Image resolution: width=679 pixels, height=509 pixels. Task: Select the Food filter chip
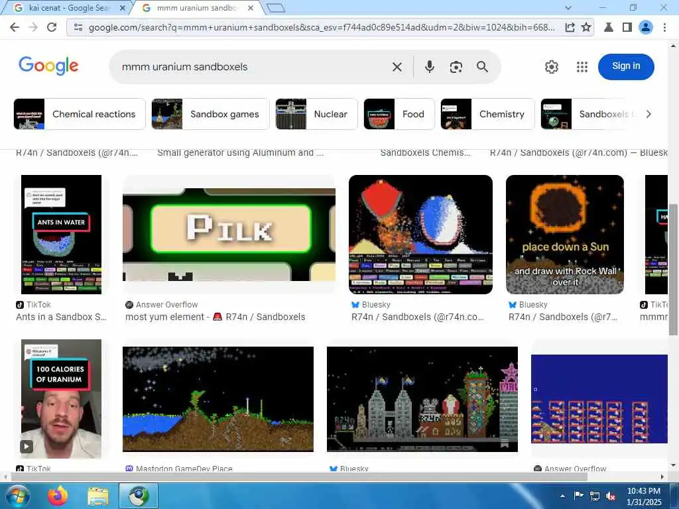coord(399,114)
